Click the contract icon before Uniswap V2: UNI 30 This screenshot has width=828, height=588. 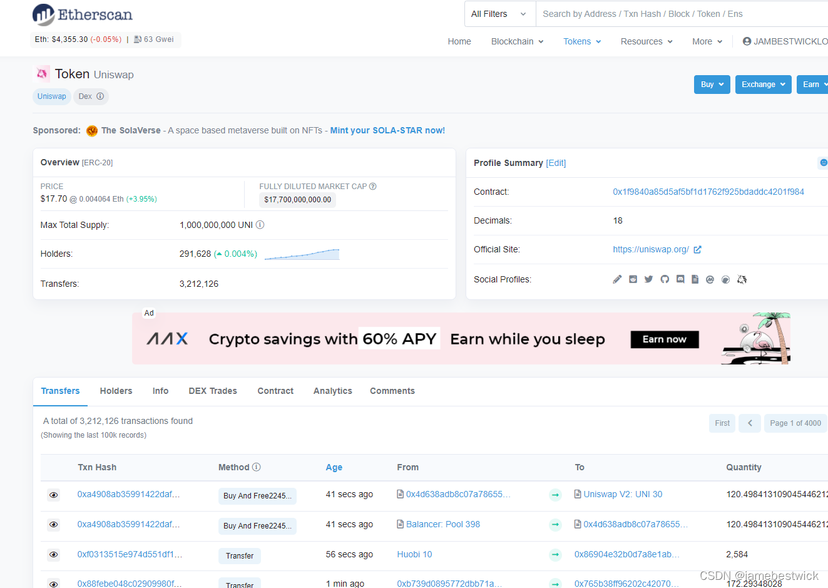tap(578, 494)
